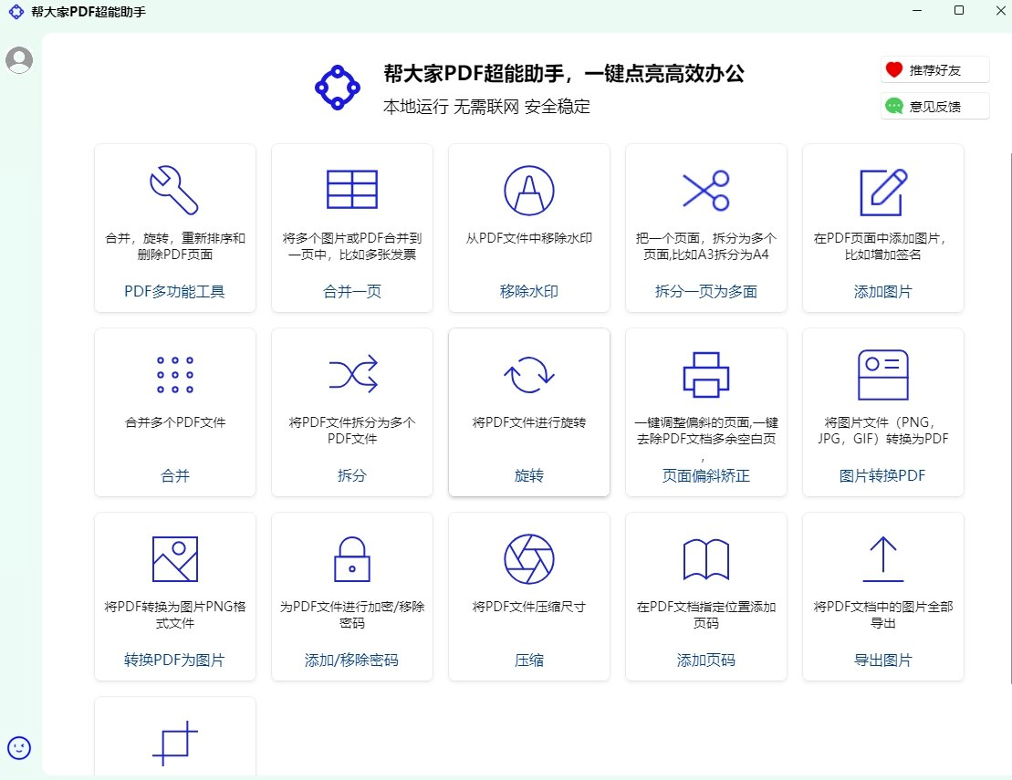Click the padlock icon for 添加/移除密码

click(x=351, y=558)
